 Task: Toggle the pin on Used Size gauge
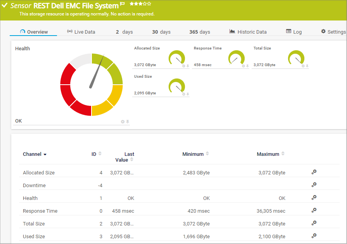tap(188, 94)
